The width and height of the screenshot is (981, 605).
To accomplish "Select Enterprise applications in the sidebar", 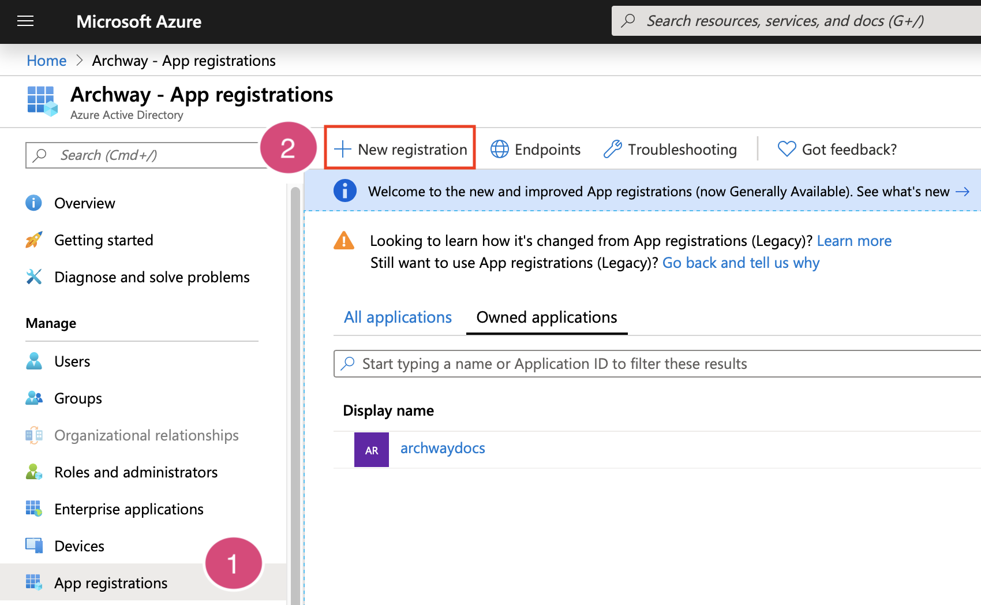I will (x=129, y=509).
